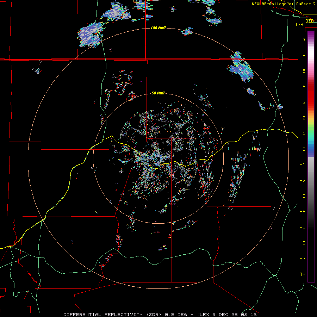The height and width of the screenshot is (317, 317).
Task: Click the [dB] unit label
Action: [301, 24]
